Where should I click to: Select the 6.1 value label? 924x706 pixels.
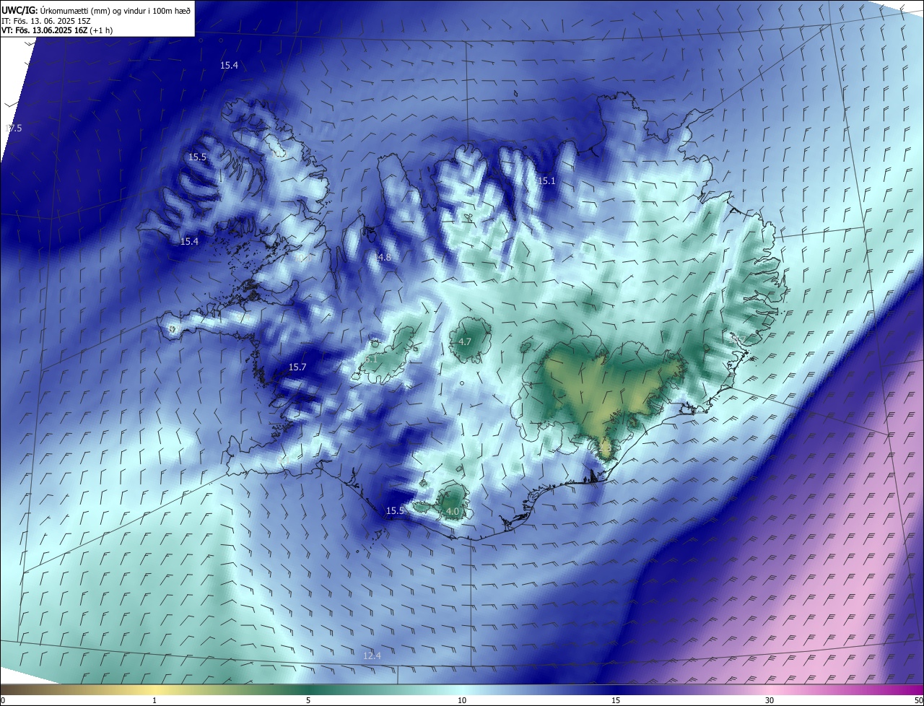click(x=371, y=359)
